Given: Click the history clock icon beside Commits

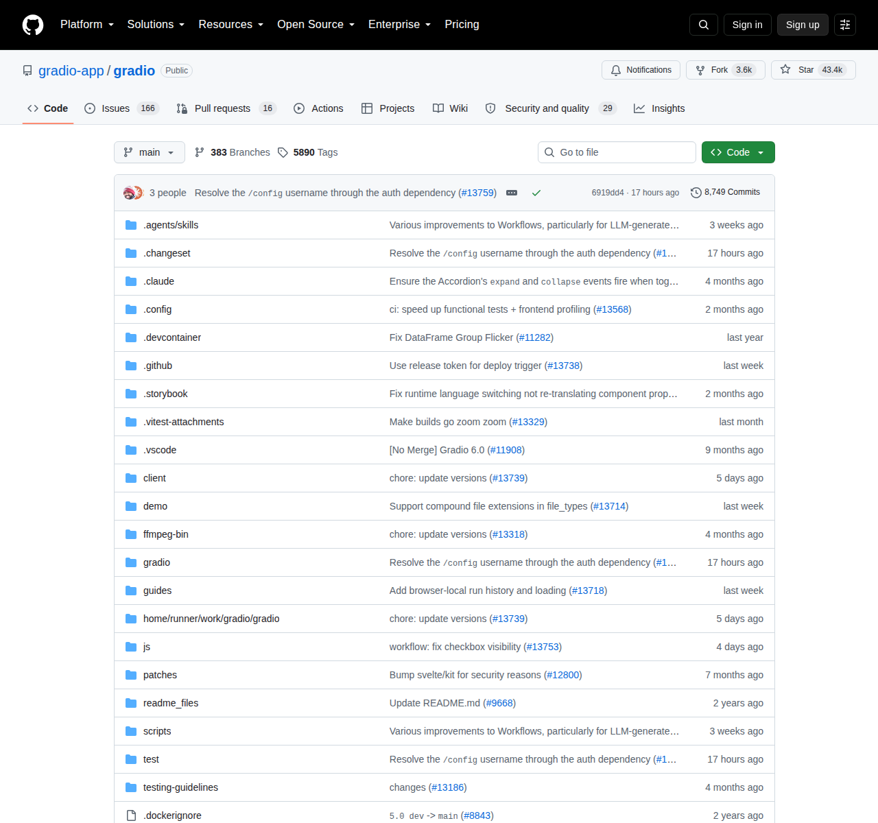Looking at the screenshot, I should (x=696, y=193).
